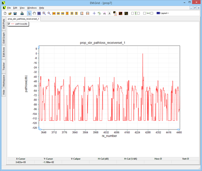Click the open folder icon
Image resolution: width=202 pixels, height=171 pixels.
tap(10, 13)
